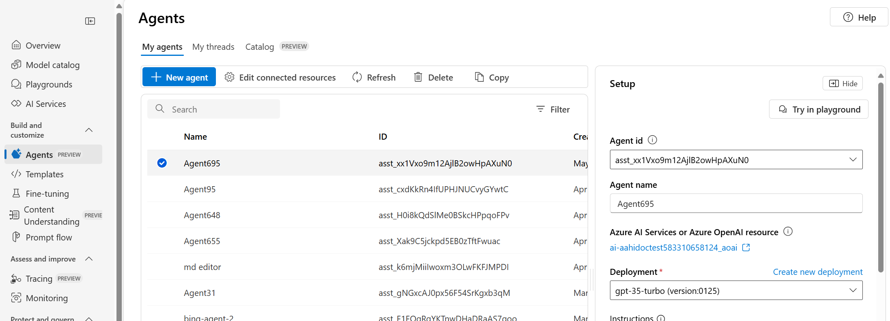
Task: Select the Agent95 row
Action: [x=200, y=189]
